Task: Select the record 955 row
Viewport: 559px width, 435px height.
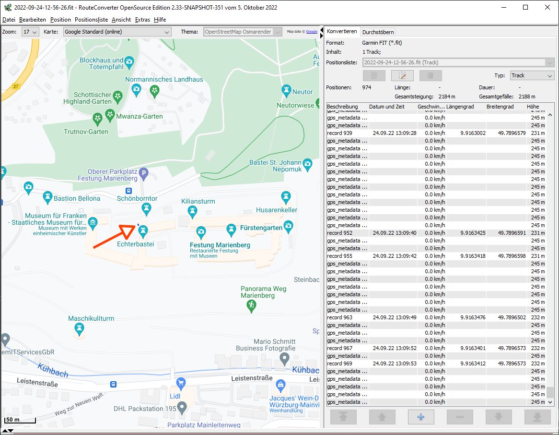Action: click(x=436, y=256)
